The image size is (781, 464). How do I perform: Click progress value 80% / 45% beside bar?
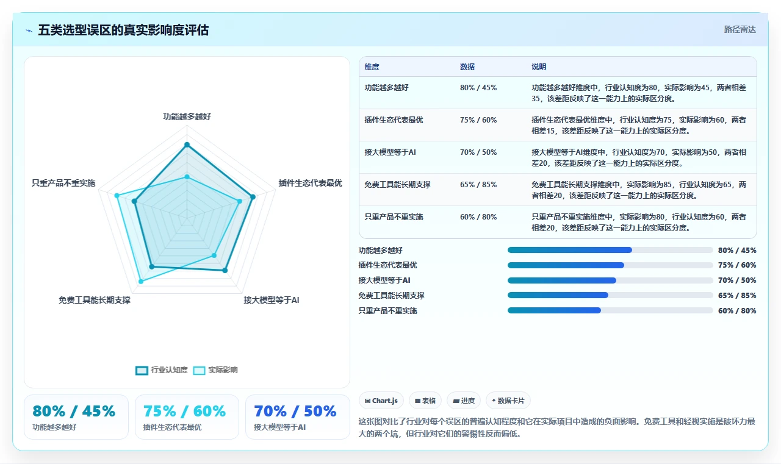coord(737,250)
